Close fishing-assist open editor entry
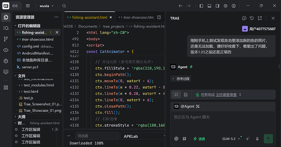 (x=57, y=32)
